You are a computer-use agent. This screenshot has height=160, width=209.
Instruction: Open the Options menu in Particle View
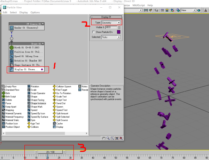35,13
